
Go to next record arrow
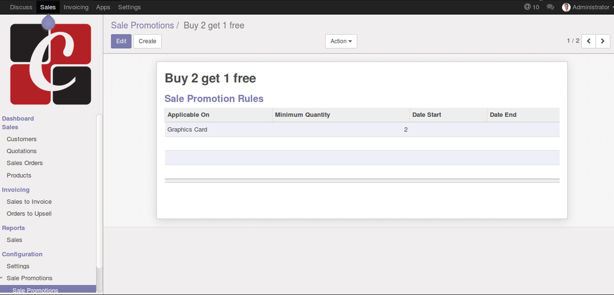coord(603,41)
